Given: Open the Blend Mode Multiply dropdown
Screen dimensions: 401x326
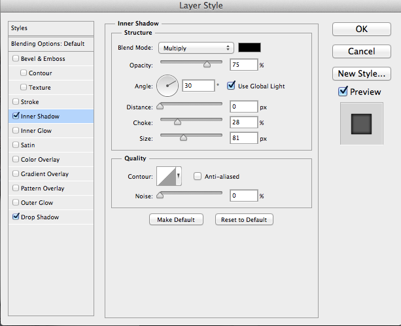Looking at the screenshot, I should (196, 48).
